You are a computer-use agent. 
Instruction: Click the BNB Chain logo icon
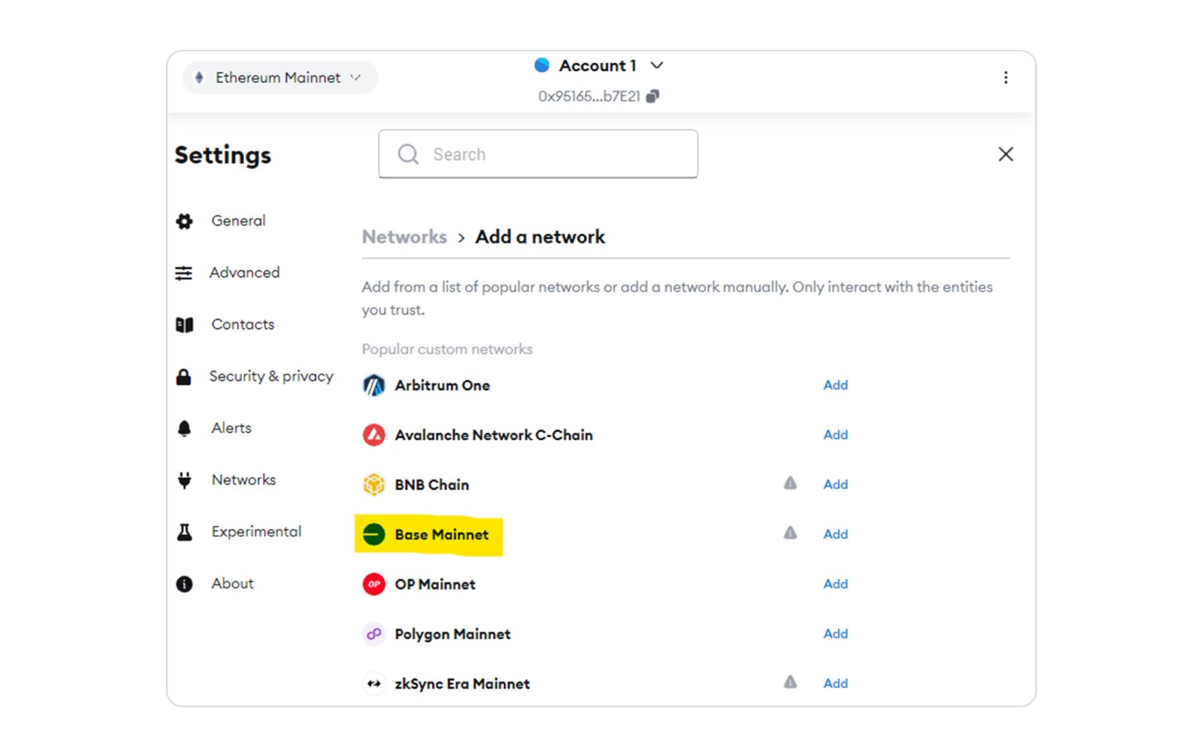pos(374,485)
